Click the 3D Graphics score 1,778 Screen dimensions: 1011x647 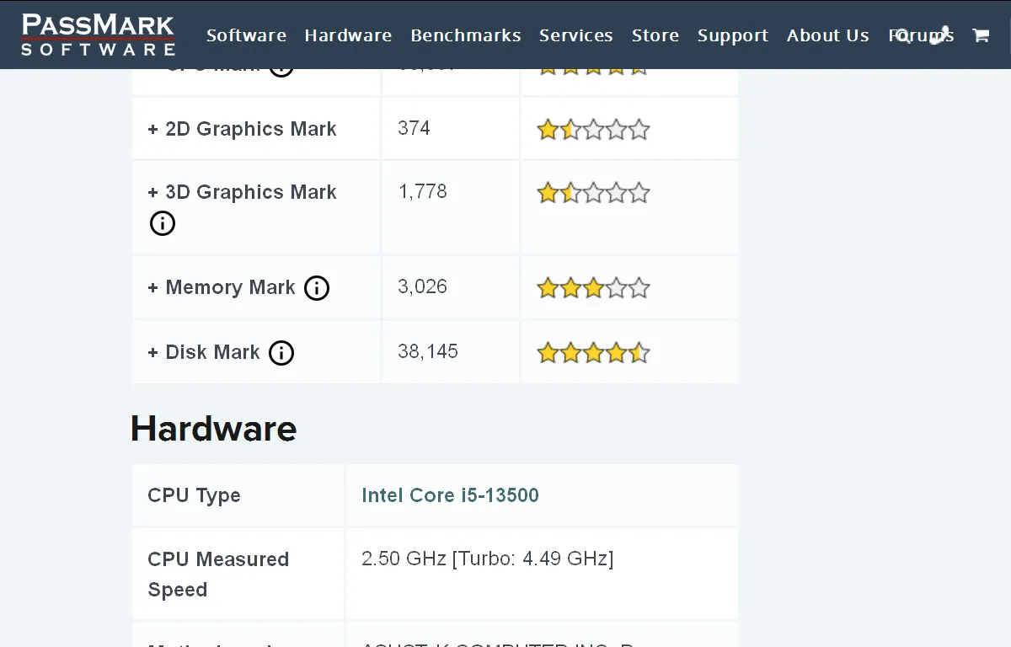422,192
